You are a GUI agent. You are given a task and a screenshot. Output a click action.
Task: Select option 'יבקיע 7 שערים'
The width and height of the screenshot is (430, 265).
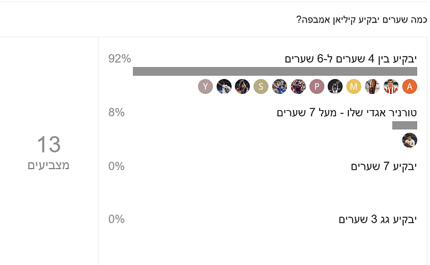click(x=384, y=166)
